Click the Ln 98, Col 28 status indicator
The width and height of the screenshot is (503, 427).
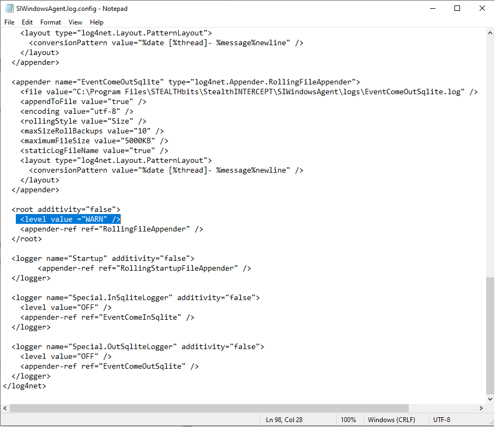pyautogui.click(x=283, y=419)
